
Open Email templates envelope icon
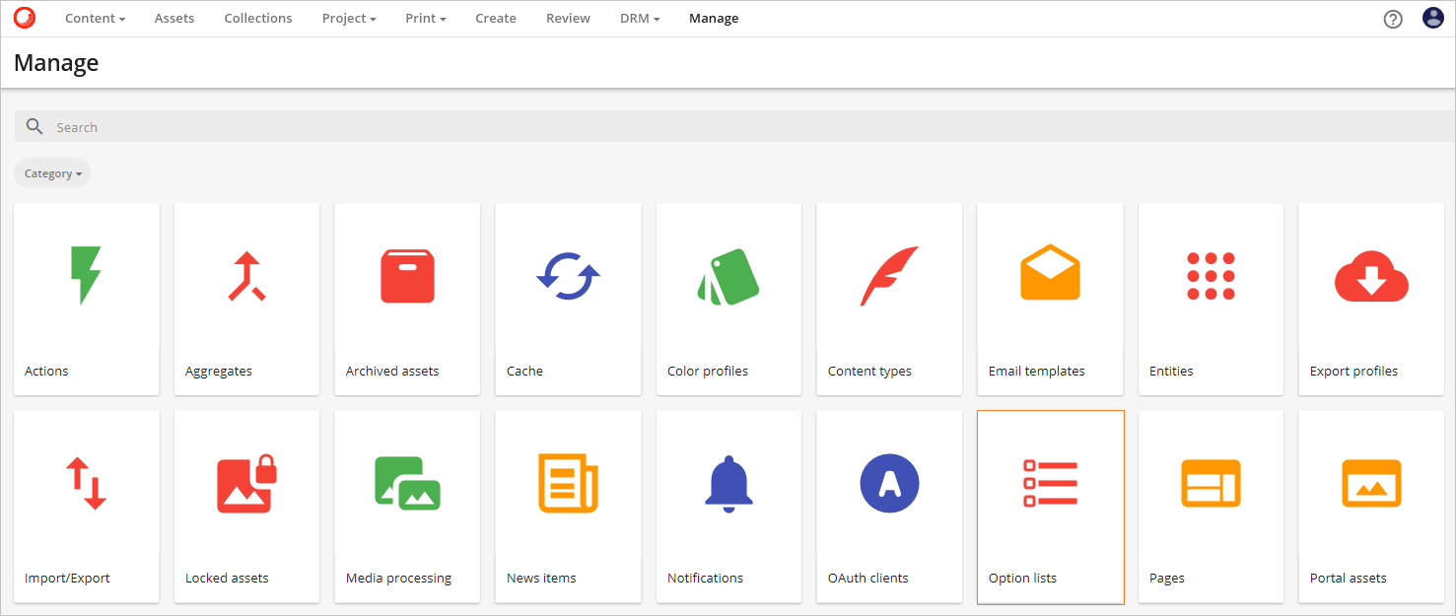point(1050,273)
